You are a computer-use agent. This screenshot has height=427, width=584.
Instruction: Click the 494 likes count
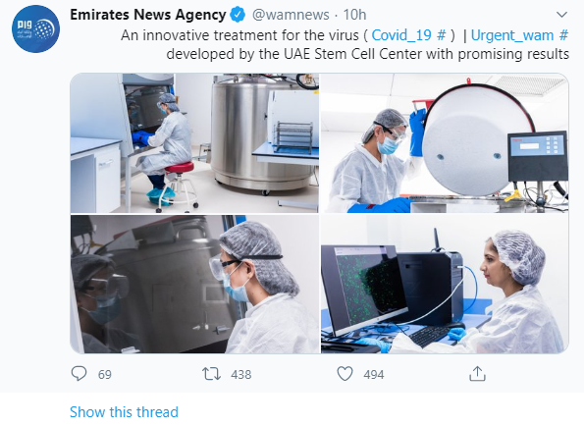click(374, 374)
